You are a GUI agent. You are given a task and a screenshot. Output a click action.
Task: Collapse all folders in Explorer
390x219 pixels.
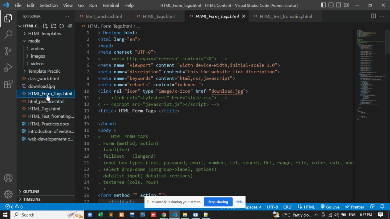click(x=70, y=26)
